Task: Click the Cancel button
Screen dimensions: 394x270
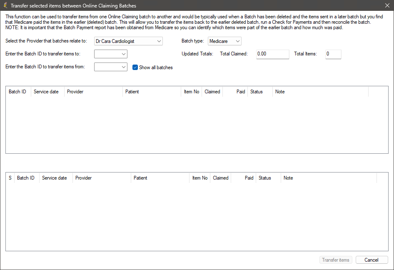Action: [372, 260]
